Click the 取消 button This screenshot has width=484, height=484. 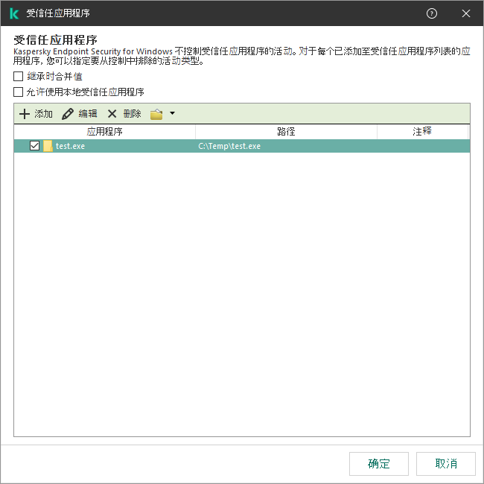coord(446,464)
